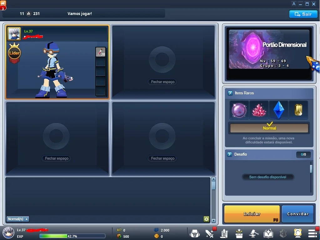The height and width of the screenshot is (240, 320).
Task: Open the green chat settings gear
Action: click(x=206, y=219)
